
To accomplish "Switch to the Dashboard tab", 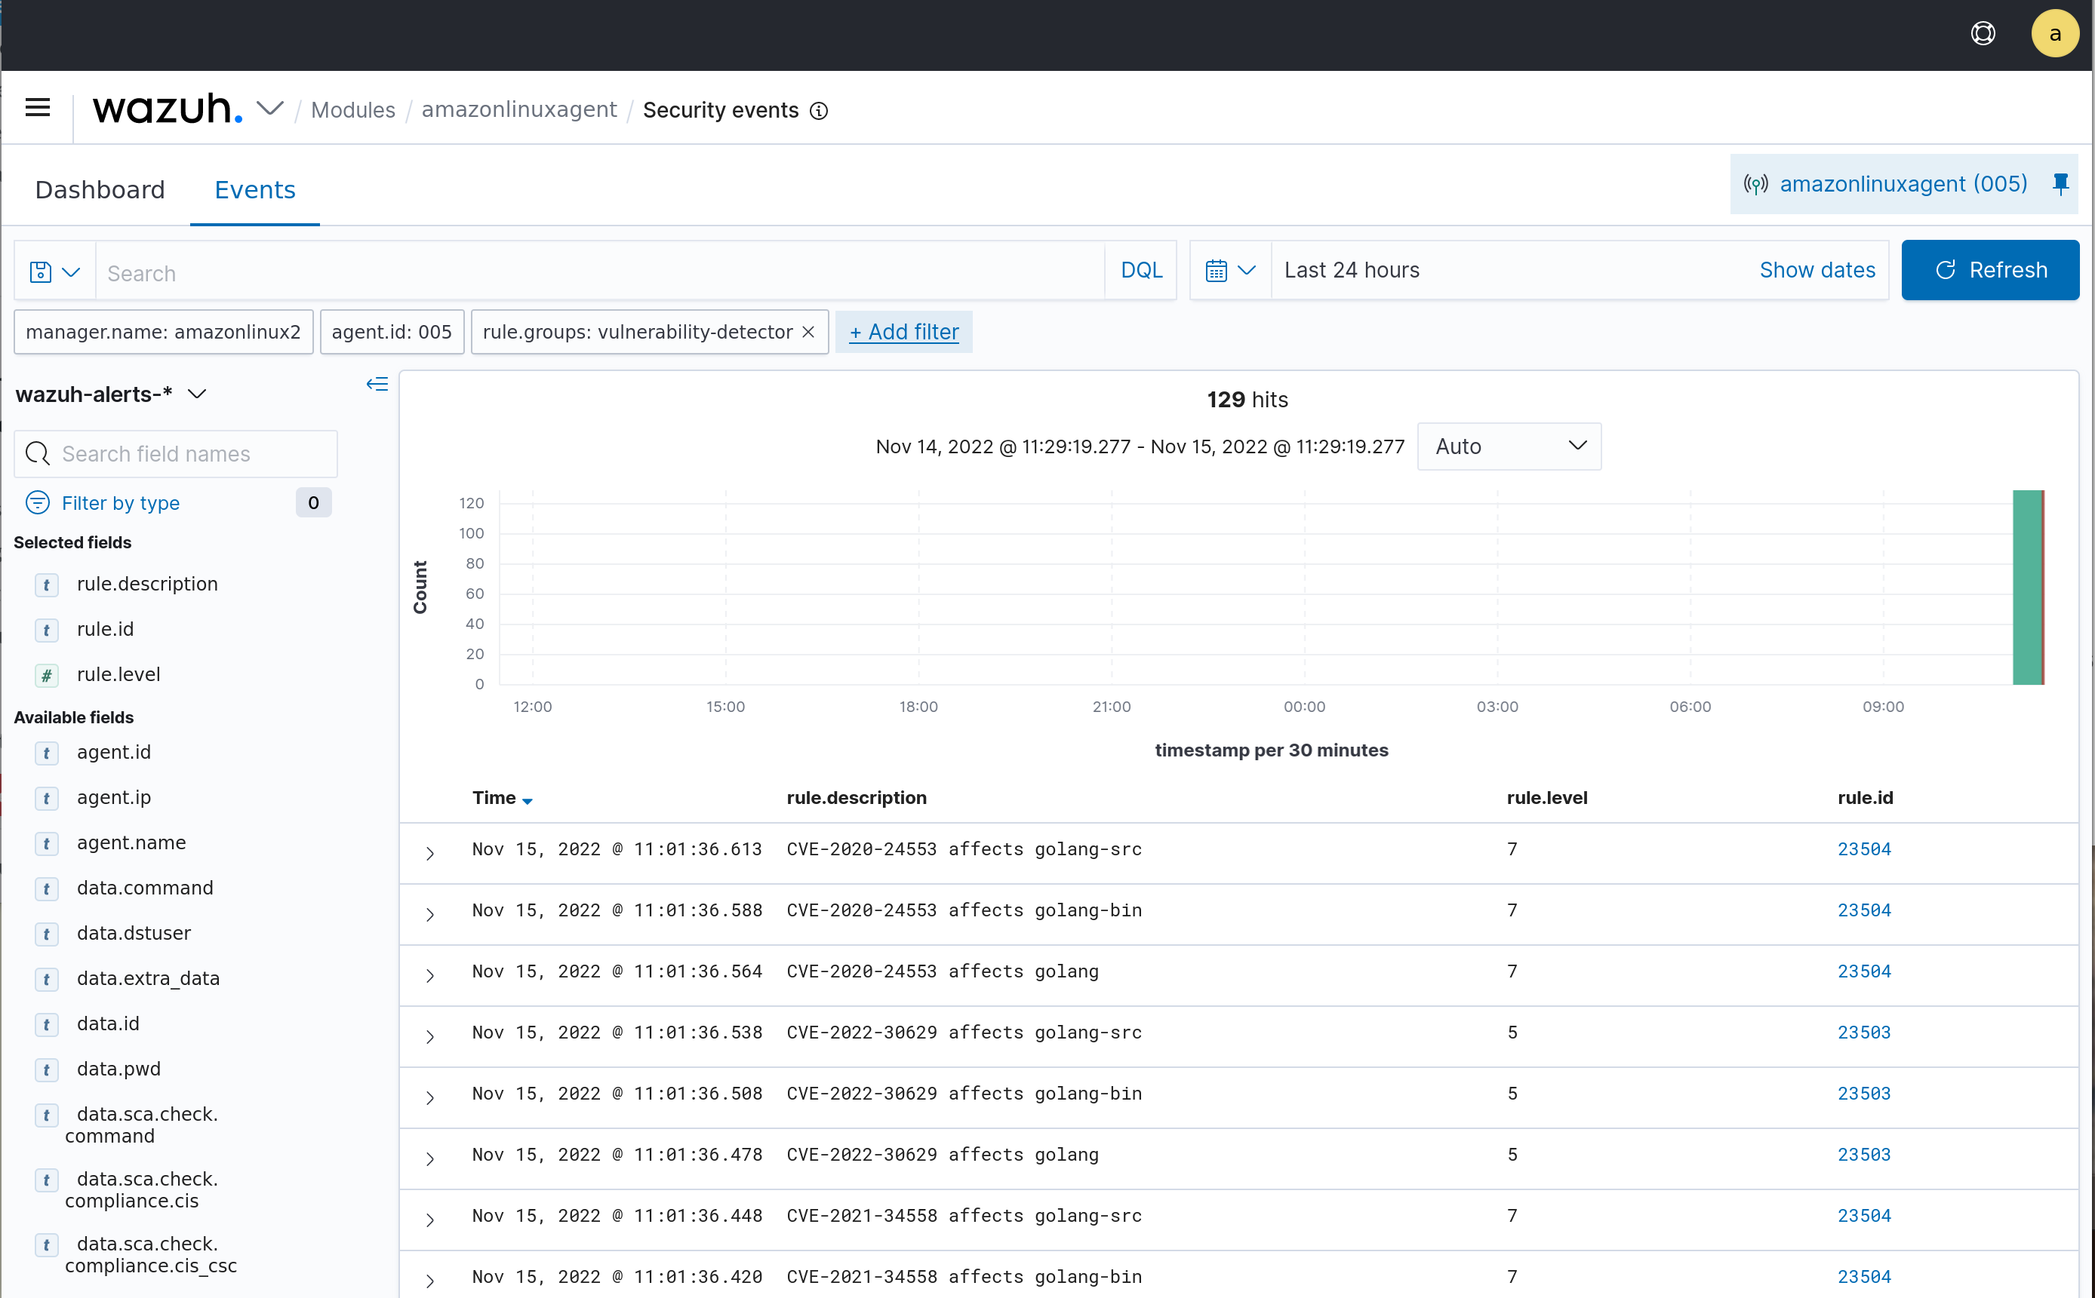I will tap(100, 190).
